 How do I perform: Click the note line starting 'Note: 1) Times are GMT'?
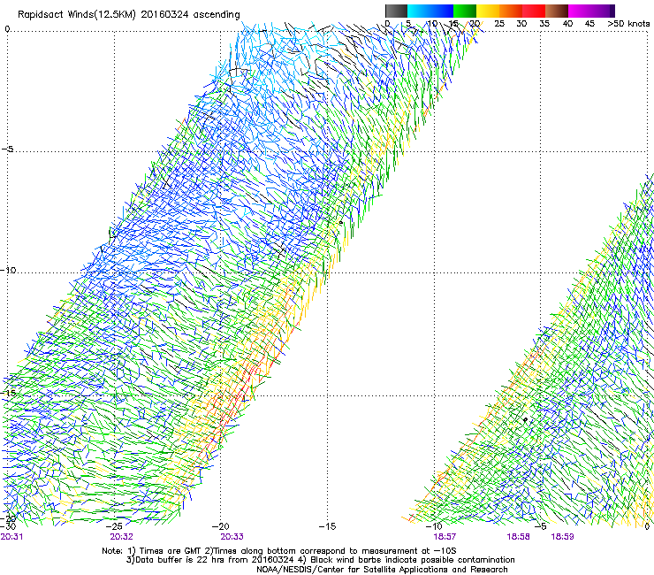[279, 551]
